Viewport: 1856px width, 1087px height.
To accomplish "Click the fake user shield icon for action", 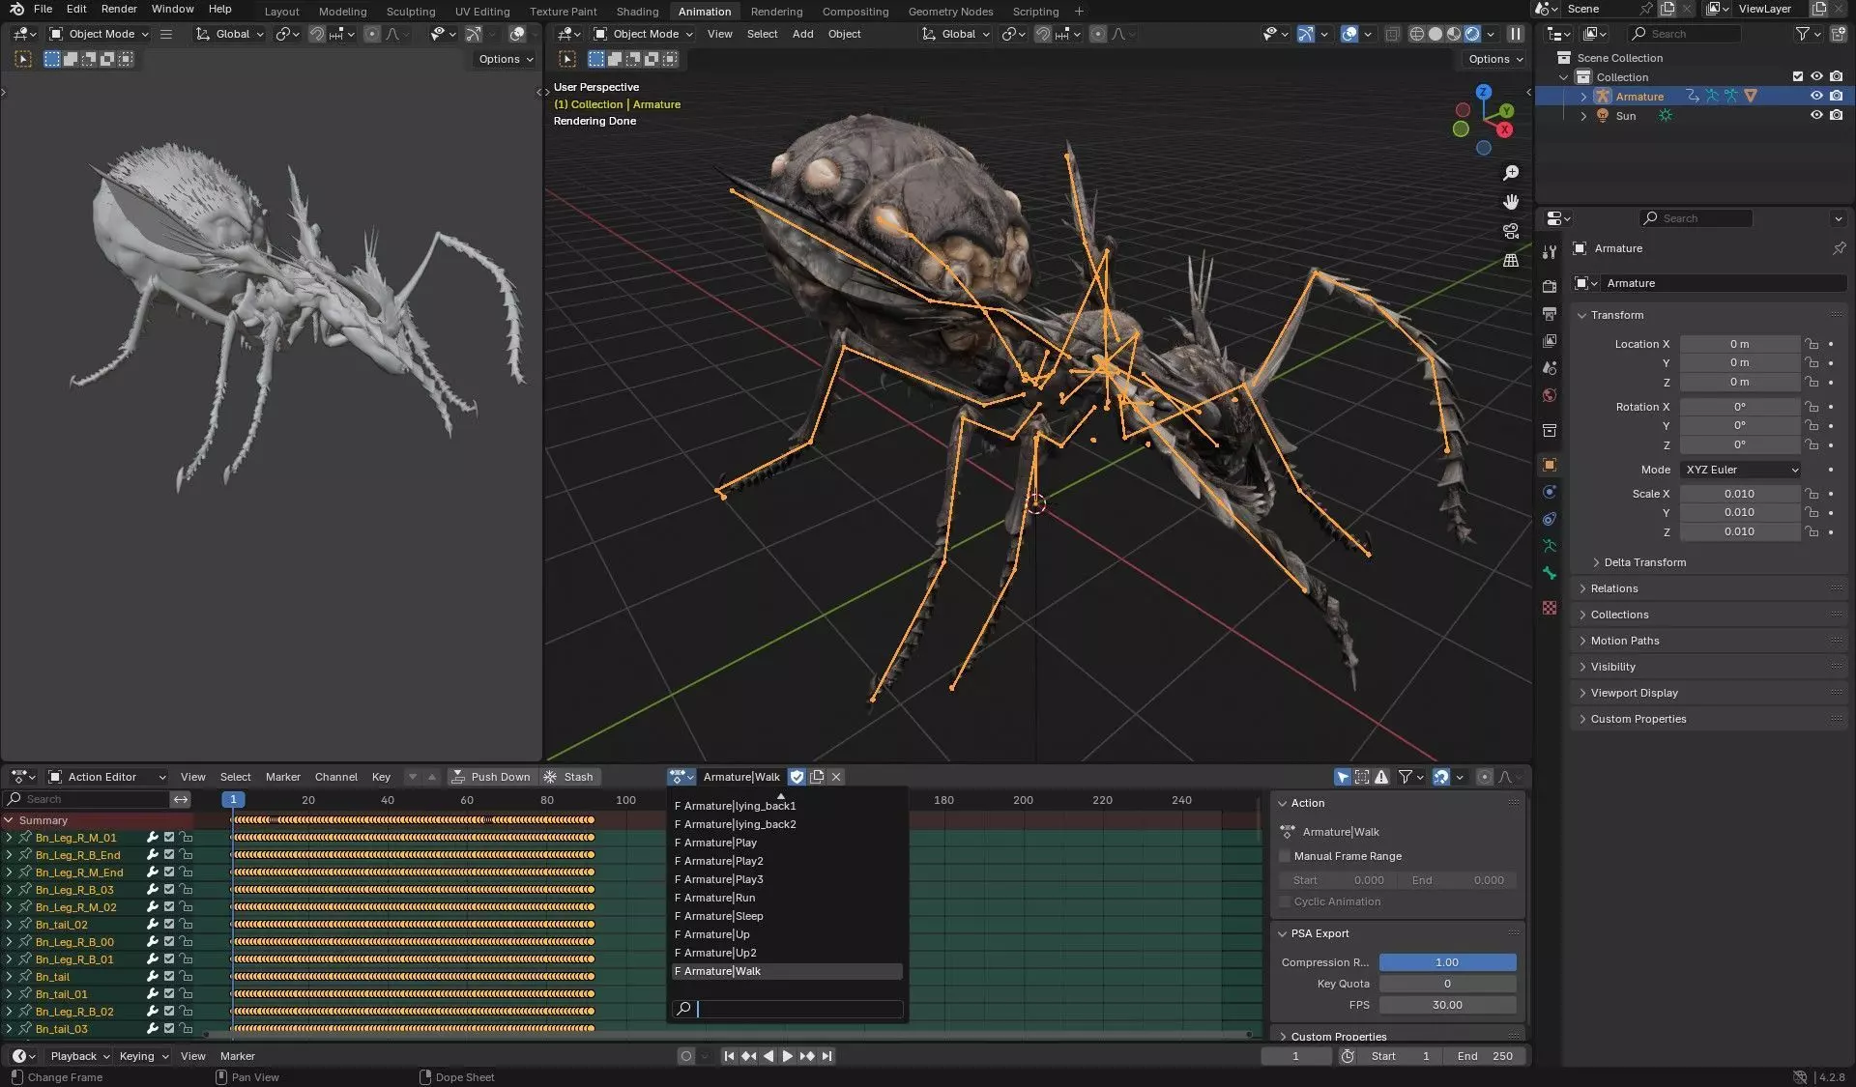I will coord(797,777).
